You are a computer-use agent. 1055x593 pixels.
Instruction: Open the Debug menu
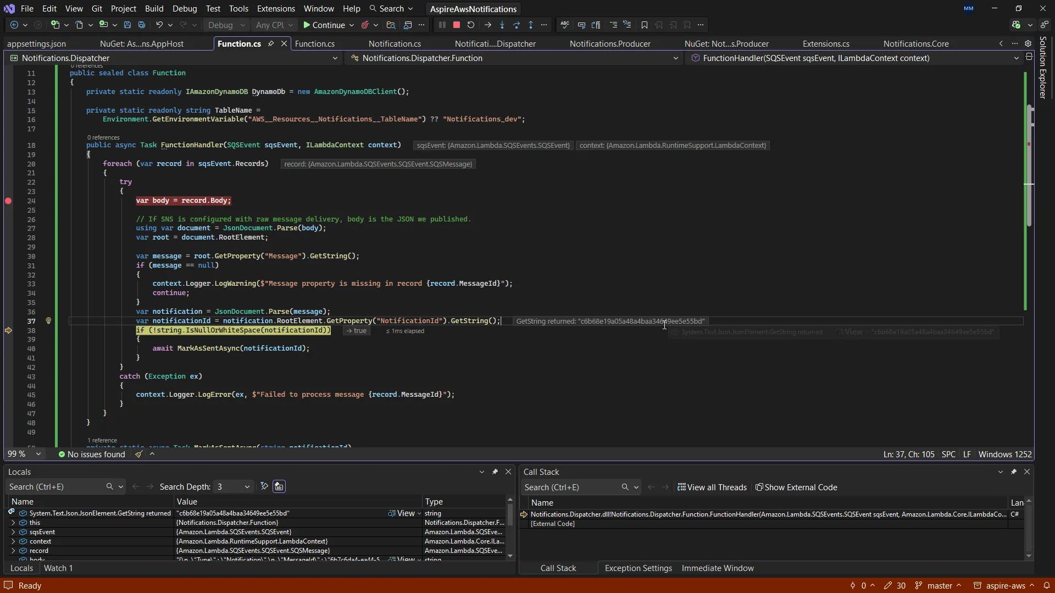(184, 9)
